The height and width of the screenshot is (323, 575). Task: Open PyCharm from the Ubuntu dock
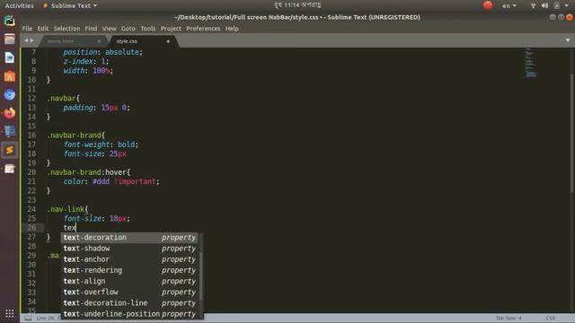coord(10,21)
